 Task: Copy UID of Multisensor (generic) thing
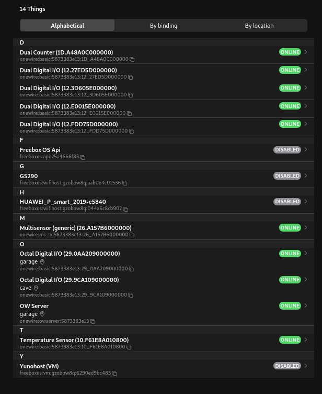click(132, 235)
